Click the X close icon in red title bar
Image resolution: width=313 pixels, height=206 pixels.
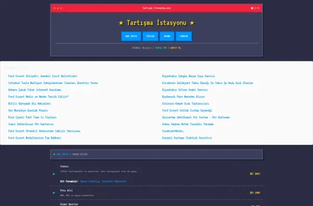point(258,8)
